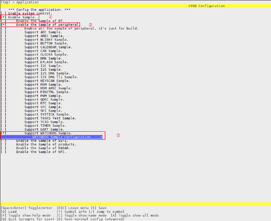
Task: Check the Support UART Sample box
Action: tap(3, 129)
